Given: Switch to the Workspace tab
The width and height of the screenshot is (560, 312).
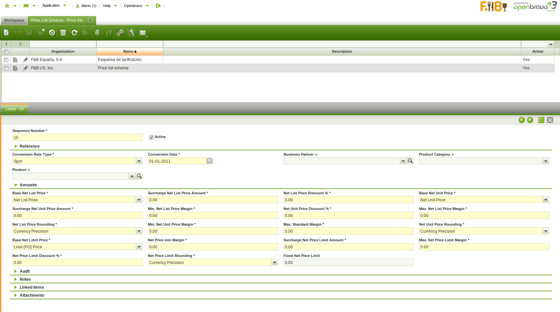Looking at the screenshot, I should [x=14, y=20].
